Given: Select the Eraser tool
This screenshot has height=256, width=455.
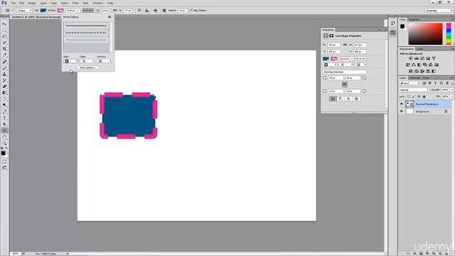Looking at the screenshot, I should (x=4, y=87).
